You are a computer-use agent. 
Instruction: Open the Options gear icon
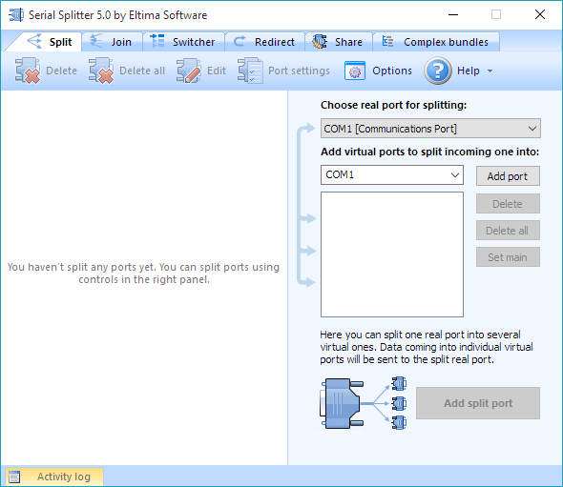(355, 71)
